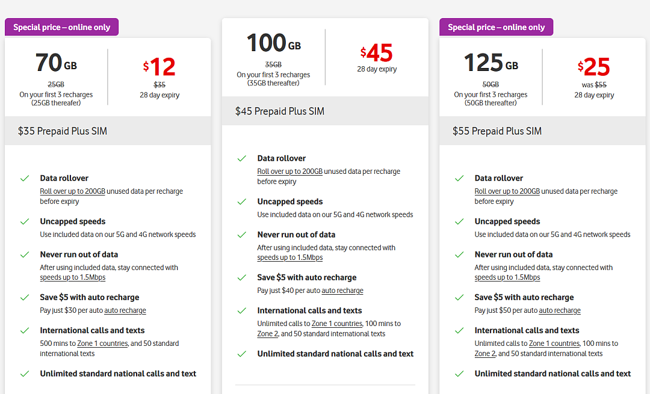Click checkmark beside Data rollover in $35 plan
This screenshot has width=650, height=394.
(x=25, y=179)
